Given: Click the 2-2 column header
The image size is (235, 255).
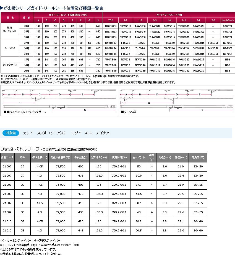Looking at the screenshot, I should (213, 20).
